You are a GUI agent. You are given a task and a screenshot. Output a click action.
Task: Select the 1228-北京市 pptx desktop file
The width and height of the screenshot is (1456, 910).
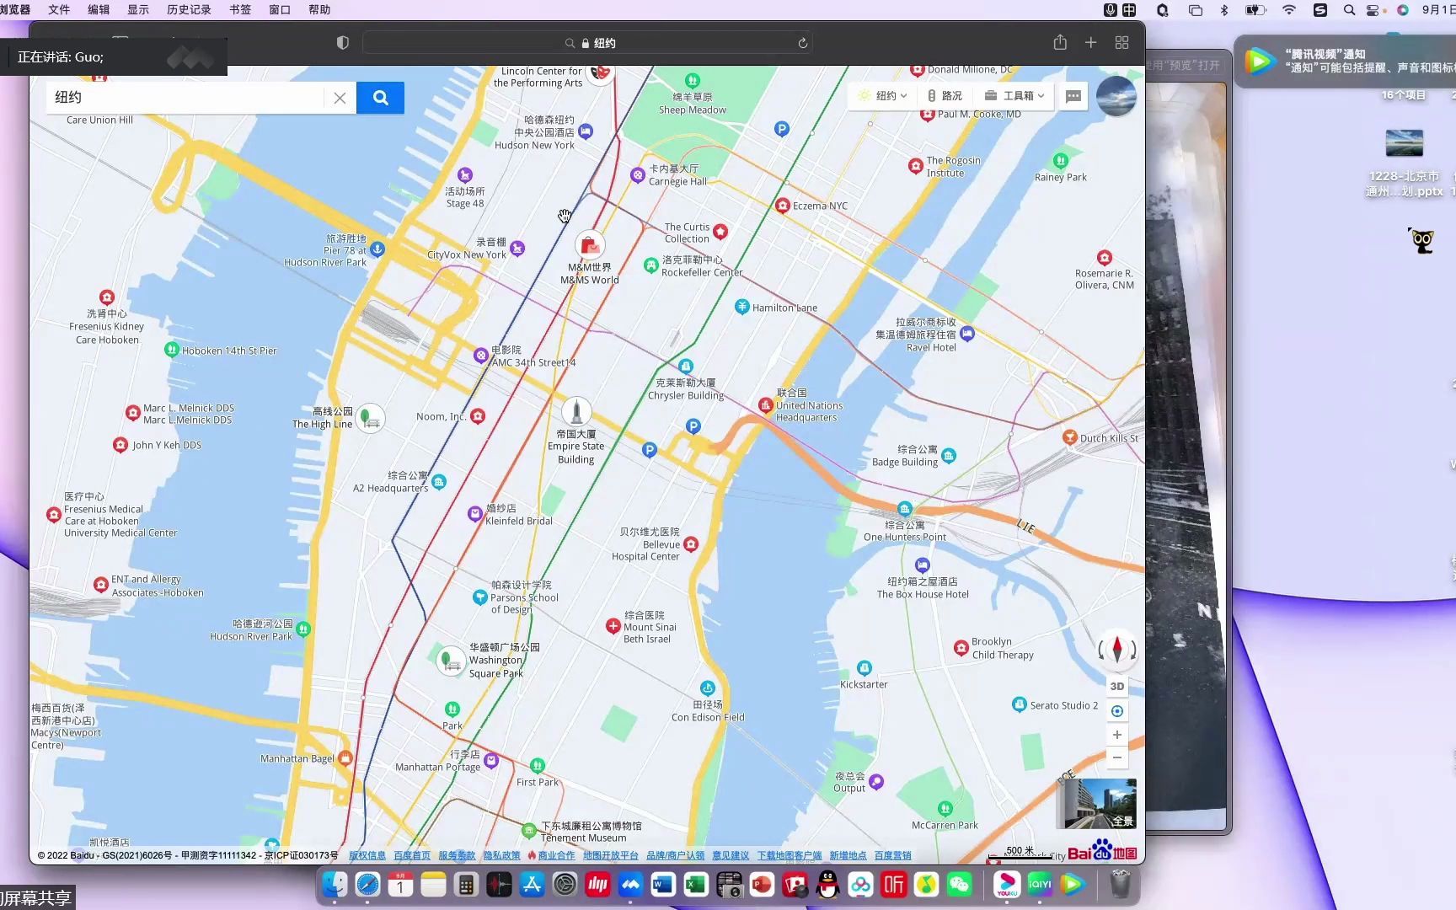1404,163
